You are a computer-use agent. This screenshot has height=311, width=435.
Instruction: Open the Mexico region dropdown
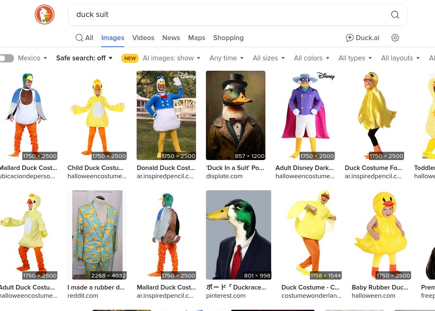(32, 58)
